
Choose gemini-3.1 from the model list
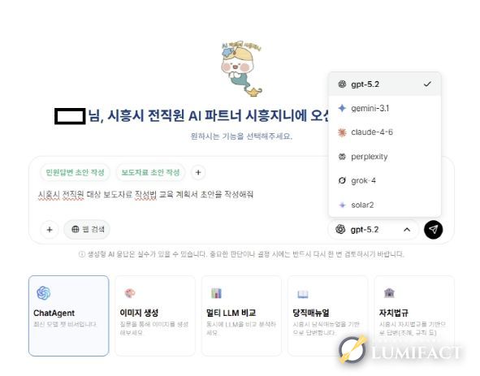tap(384, 108)
